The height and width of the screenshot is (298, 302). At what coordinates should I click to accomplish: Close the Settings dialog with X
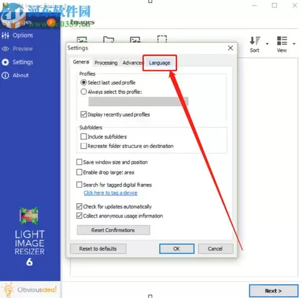pos(231,48)
